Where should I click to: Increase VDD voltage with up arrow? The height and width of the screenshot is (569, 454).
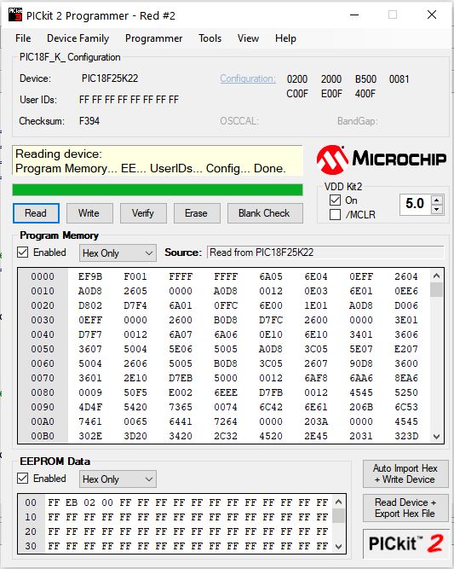pos(437,200)
